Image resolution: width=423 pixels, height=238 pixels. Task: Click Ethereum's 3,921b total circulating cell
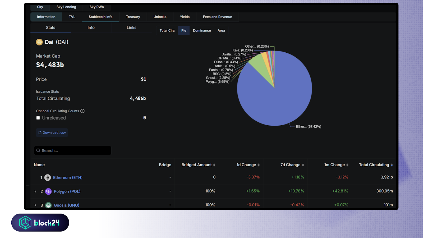pyautogui.click(x=387, y=177)
